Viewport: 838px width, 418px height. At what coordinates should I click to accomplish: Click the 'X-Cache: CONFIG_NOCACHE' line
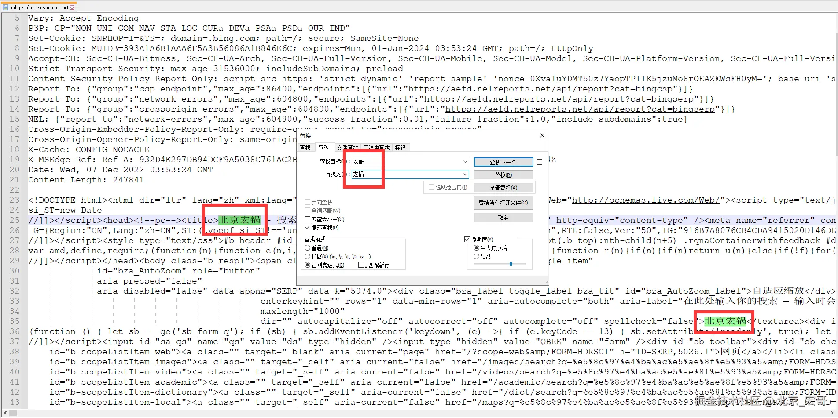[89, 149]
